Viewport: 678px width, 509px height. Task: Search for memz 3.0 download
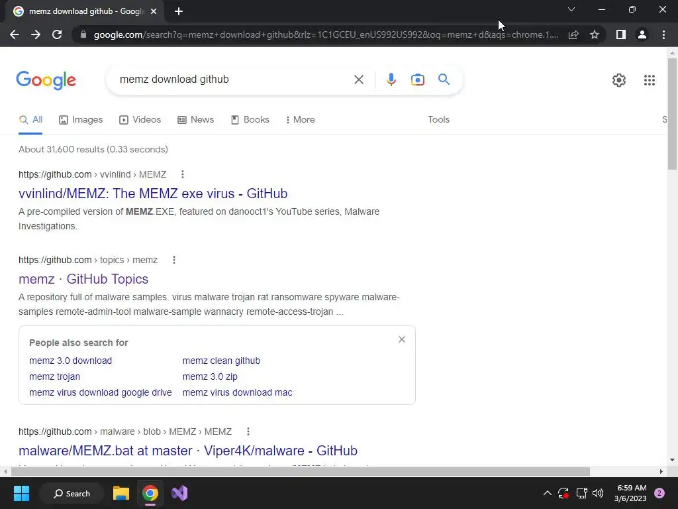tap(70, 361)
